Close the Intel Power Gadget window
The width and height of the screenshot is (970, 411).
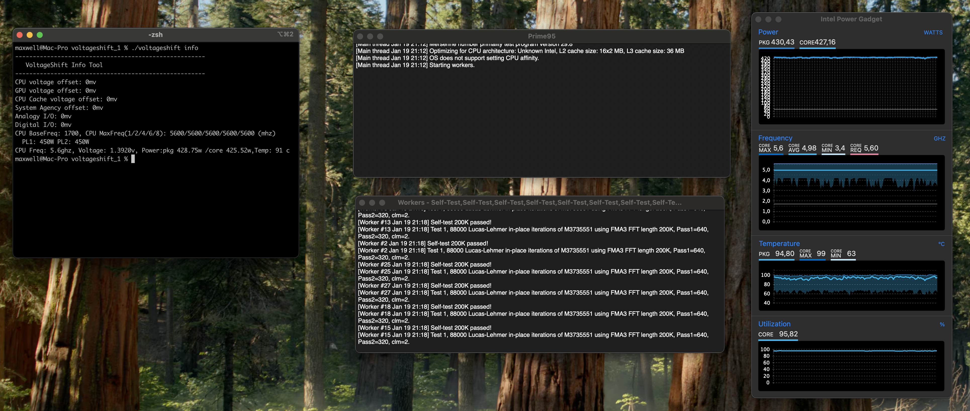tap(758, 19)
